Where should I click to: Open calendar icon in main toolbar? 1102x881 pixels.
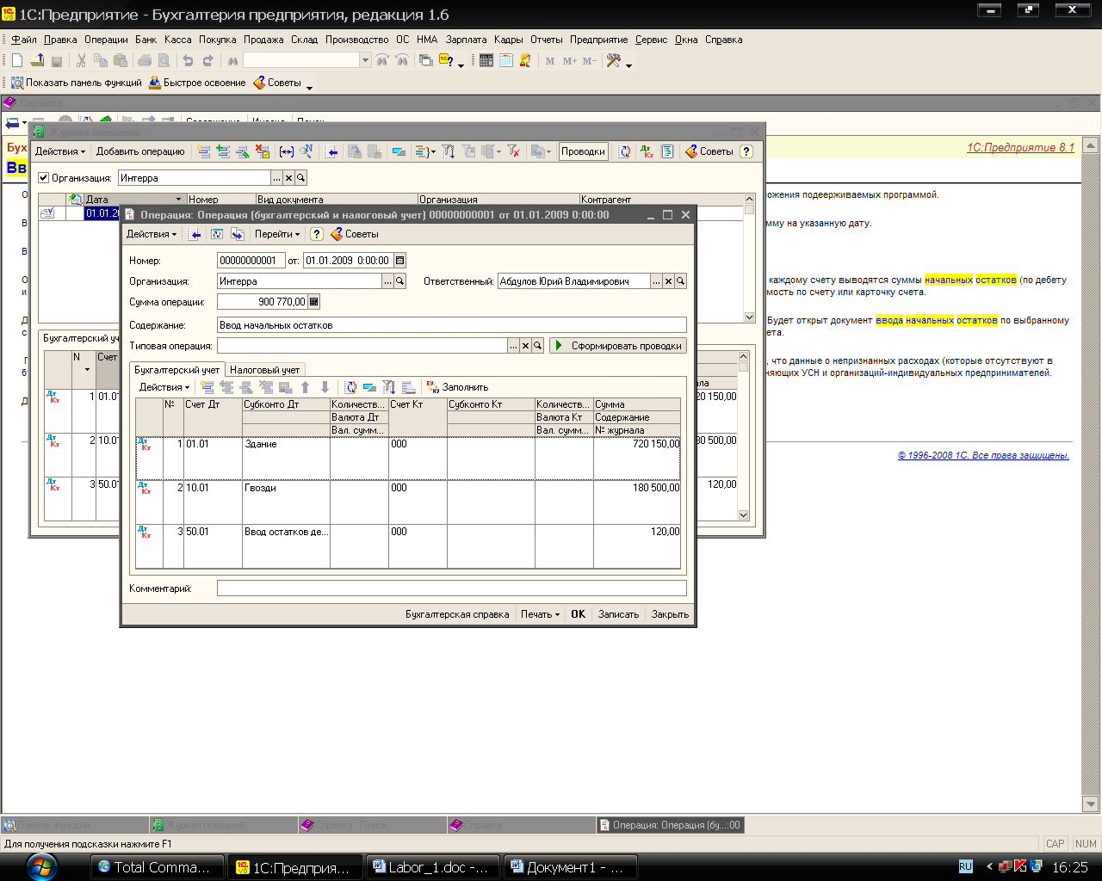506,60
